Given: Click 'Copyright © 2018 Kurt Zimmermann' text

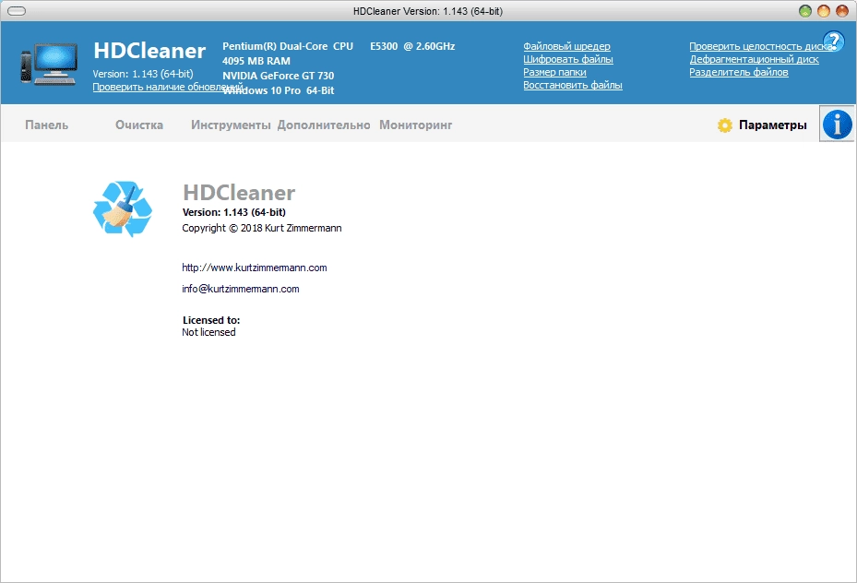Looking at the screenshot, I should [x=262, y=228].
